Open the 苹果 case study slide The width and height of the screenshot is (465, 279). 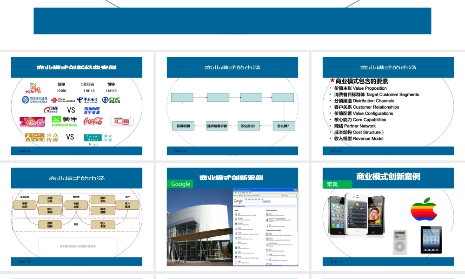coord(388,217)
